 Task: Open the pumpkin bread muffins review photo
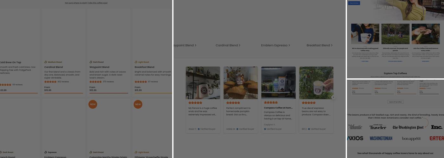coord(241,83)
